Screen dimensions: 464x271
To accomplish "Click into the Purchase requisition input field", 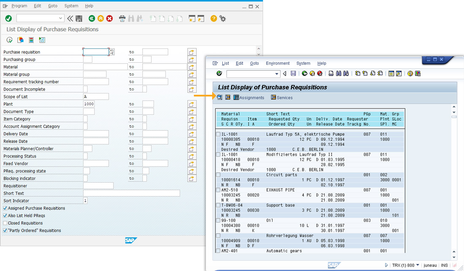I will pos(96,52).
